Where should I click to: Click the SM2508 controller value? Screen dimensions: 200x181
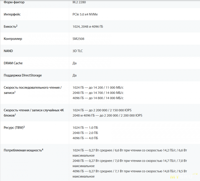click(x=78, y=39)
